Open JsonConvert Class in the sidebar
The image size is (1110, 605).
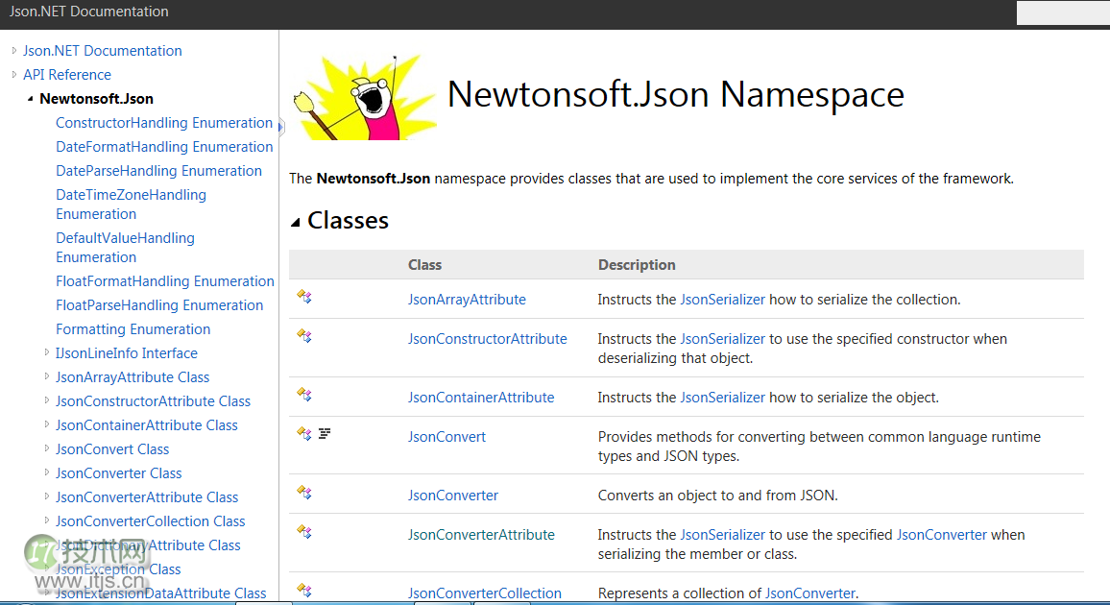coord(112,450)
